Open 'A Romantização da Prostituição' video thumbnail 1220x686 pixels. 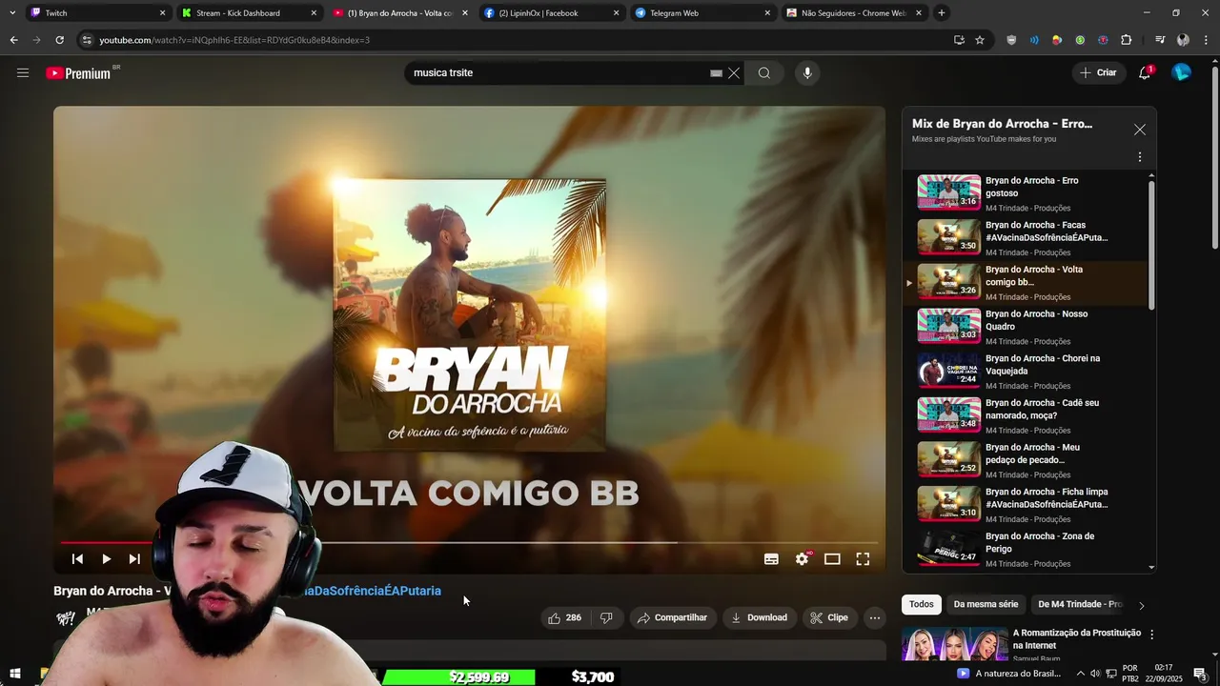coord(954,644)
